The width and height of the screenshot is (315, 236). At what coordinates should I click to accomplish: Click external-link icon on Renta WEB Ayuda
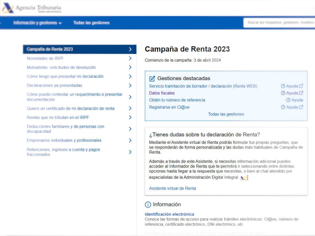pos(301,86)
